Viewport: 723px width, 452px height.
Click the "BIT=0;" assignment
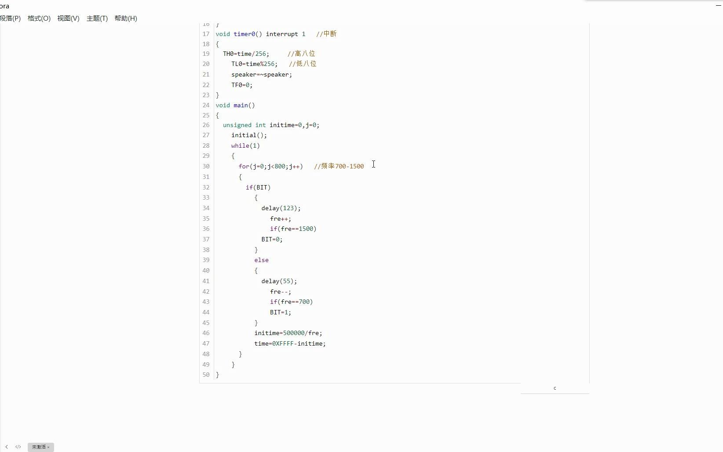coord(272,239)
